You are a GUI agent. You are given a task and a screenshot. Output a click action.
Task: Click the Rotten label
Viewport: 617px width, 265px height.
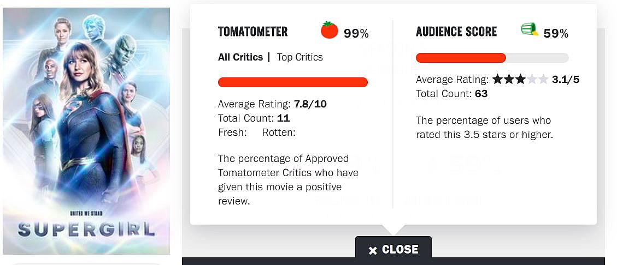278,132
